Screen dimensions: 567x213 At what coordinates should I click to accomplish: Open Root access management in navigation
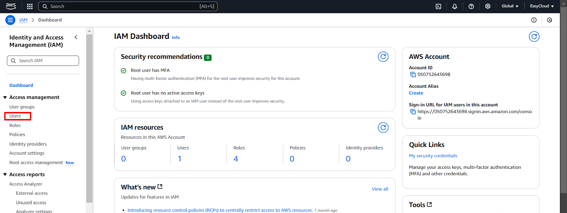(36, 163)
